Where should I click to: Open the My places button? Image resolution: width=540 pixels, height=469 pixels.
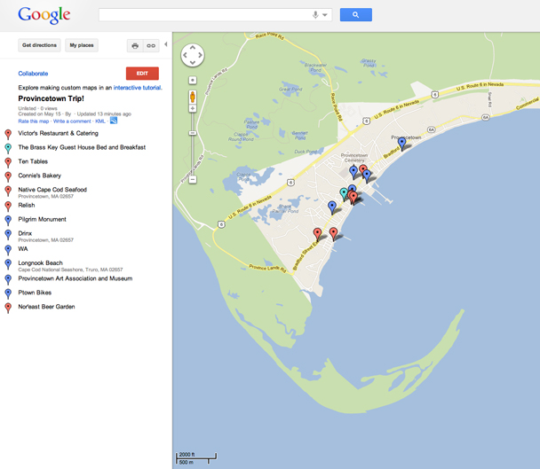pyautogui.click(x=82, y=45)
